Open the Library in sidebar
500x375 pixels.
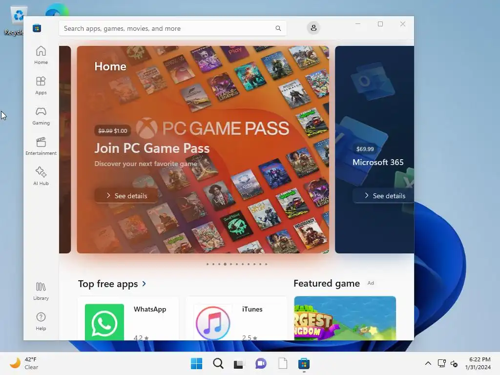tap(41, 292)
